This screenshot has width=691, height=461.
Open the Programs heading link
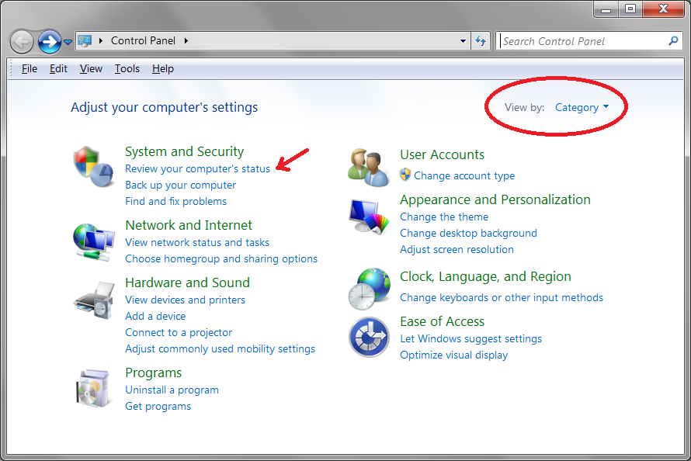154,373
